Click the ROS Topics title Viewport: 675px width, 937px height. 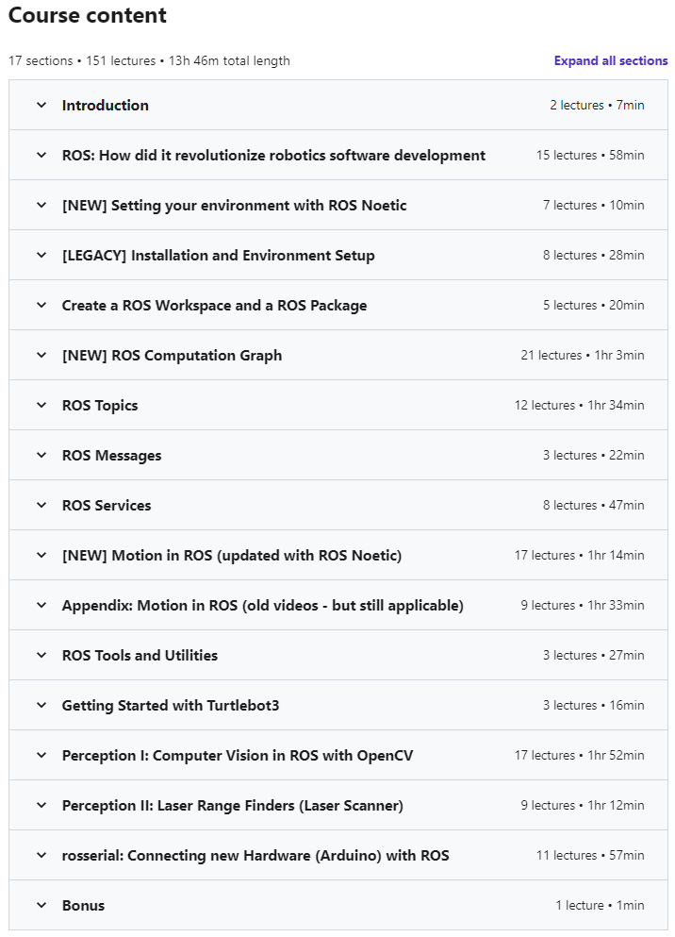click(x=100, y=405)
